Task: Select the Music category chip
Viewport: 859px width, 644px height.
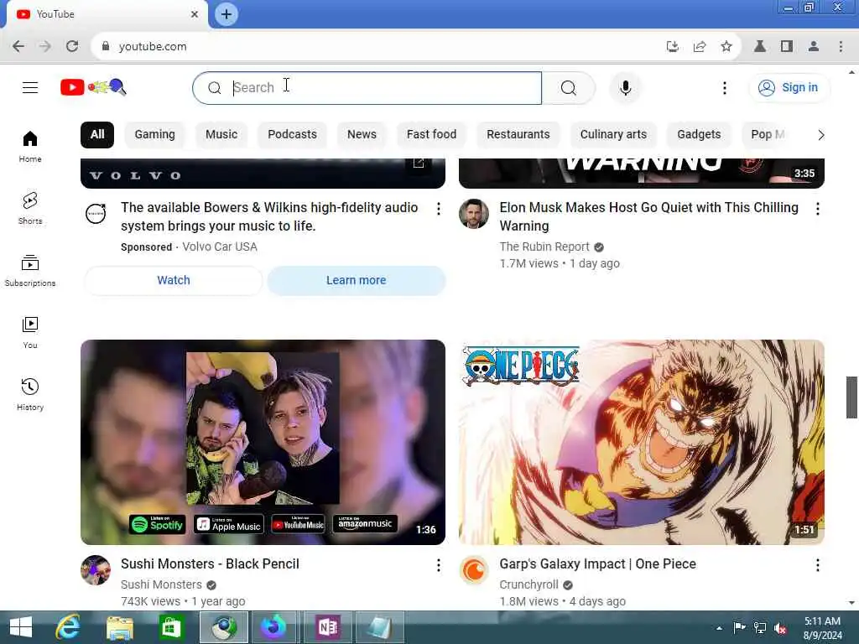Action: pos(221,135)
